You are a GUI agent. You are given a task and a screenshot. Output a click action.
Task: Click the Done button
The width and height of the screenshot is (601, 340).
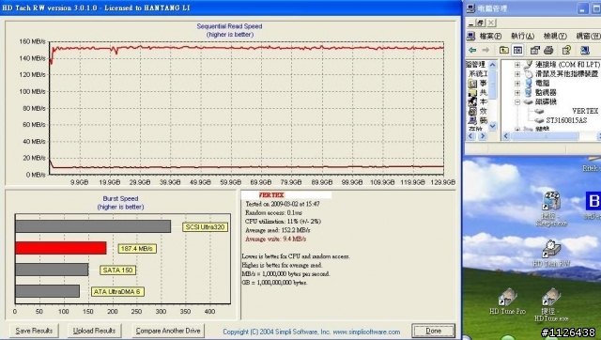click(x=433, y=331)
